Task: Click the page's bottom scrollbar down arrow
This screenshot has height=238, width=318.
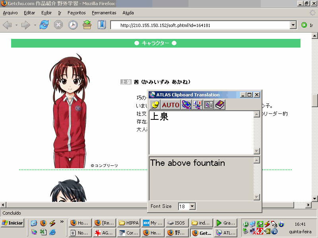Action: coord(314,199)
